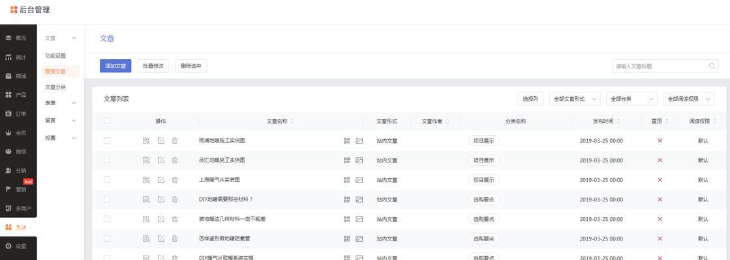Screen dimensions: 730x260
Task: Open QR code icon for 徐汇地暖施工实例图
Action: point(347,160)
